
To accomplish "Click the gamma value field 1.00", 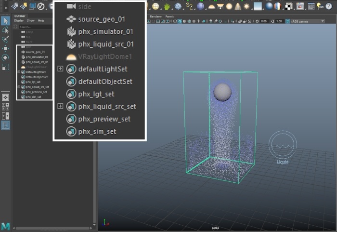I will coord(279,21).
